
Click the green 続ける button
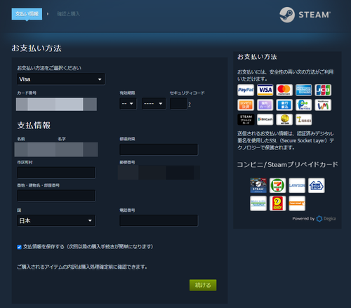tap(203, 285)
